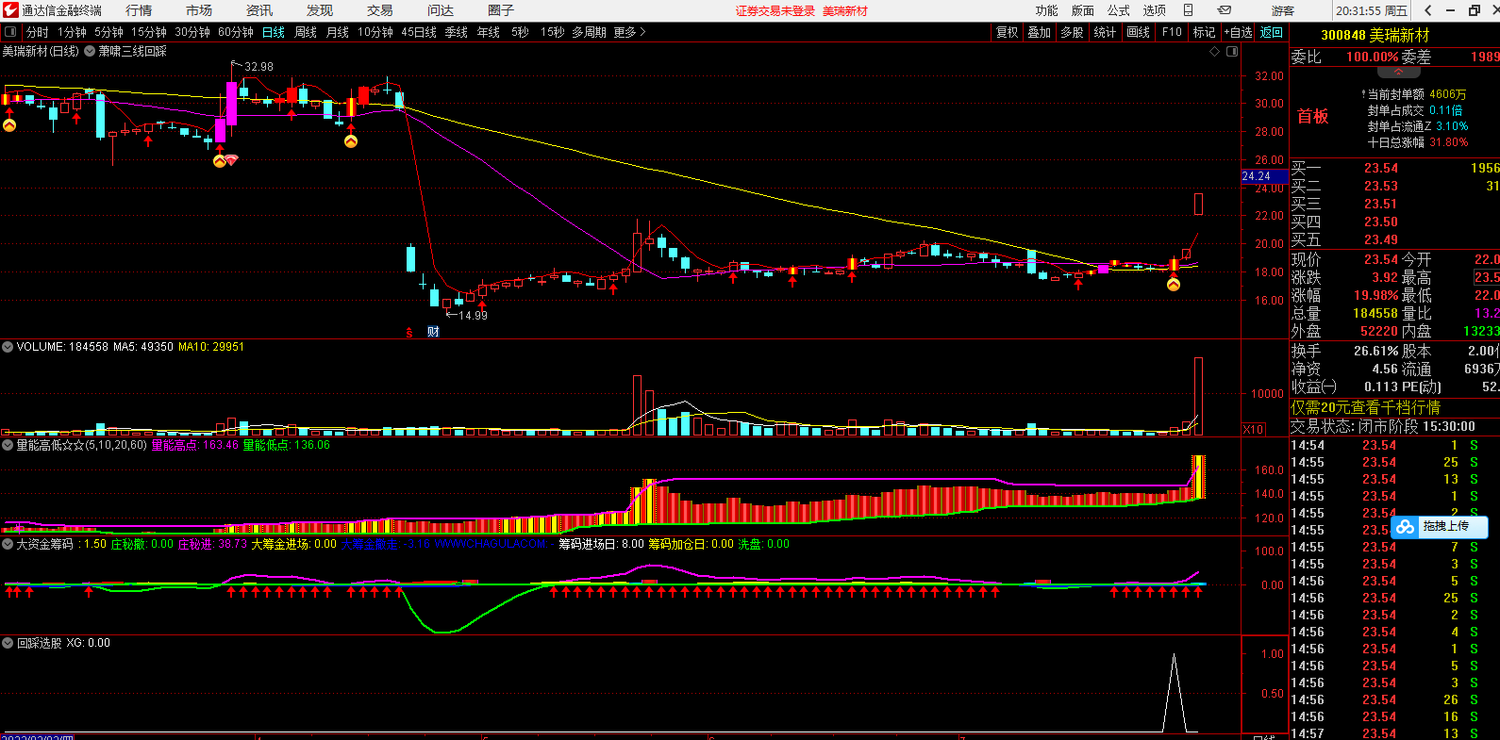Click the 300848 美瑞新材 stock title
The height and width of the screenshot is (740, 1500).
coord(1375,35)
